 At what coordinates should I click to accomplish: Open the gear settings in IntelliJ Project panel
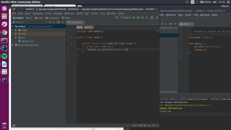(x=59, y=22)
